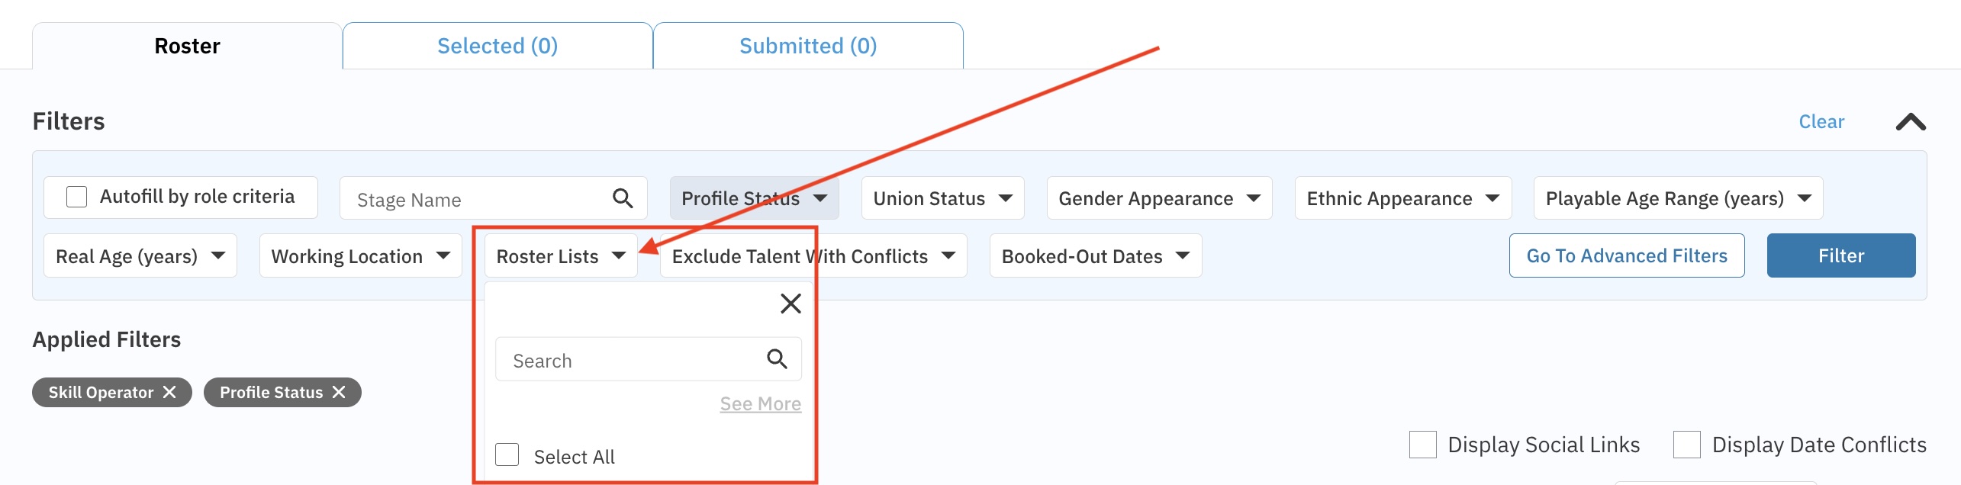Switch to the Selected (0) tab

(x=497, y=46)
